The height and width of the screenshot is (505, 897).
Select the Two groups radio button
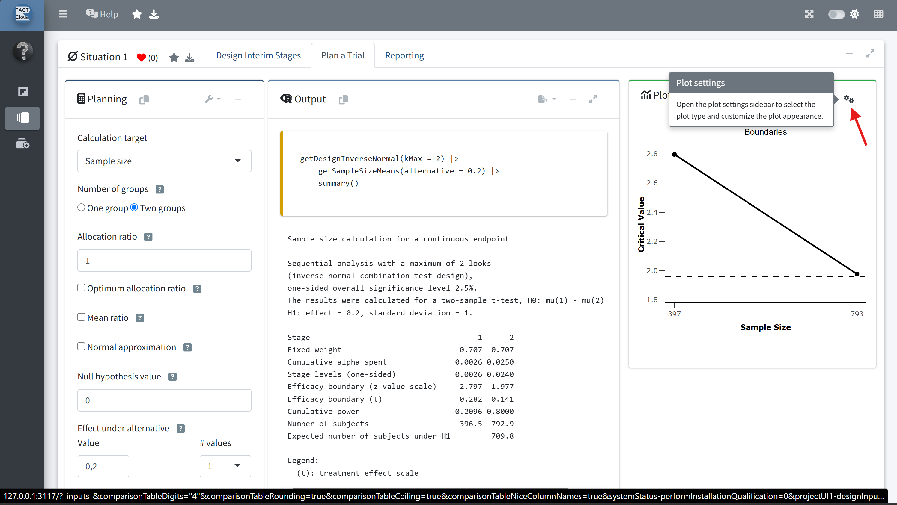[134, 207]
